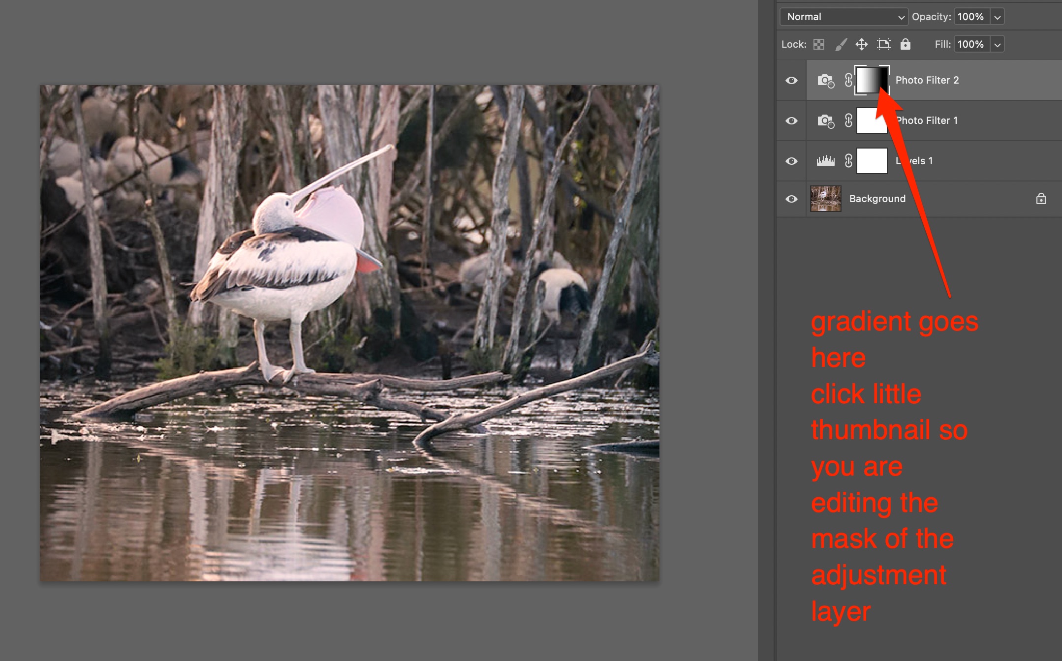The width and height of the screenshot is (1062, 661).
Task: Toggle the Background layer eye icon
Action: (791, 199)
